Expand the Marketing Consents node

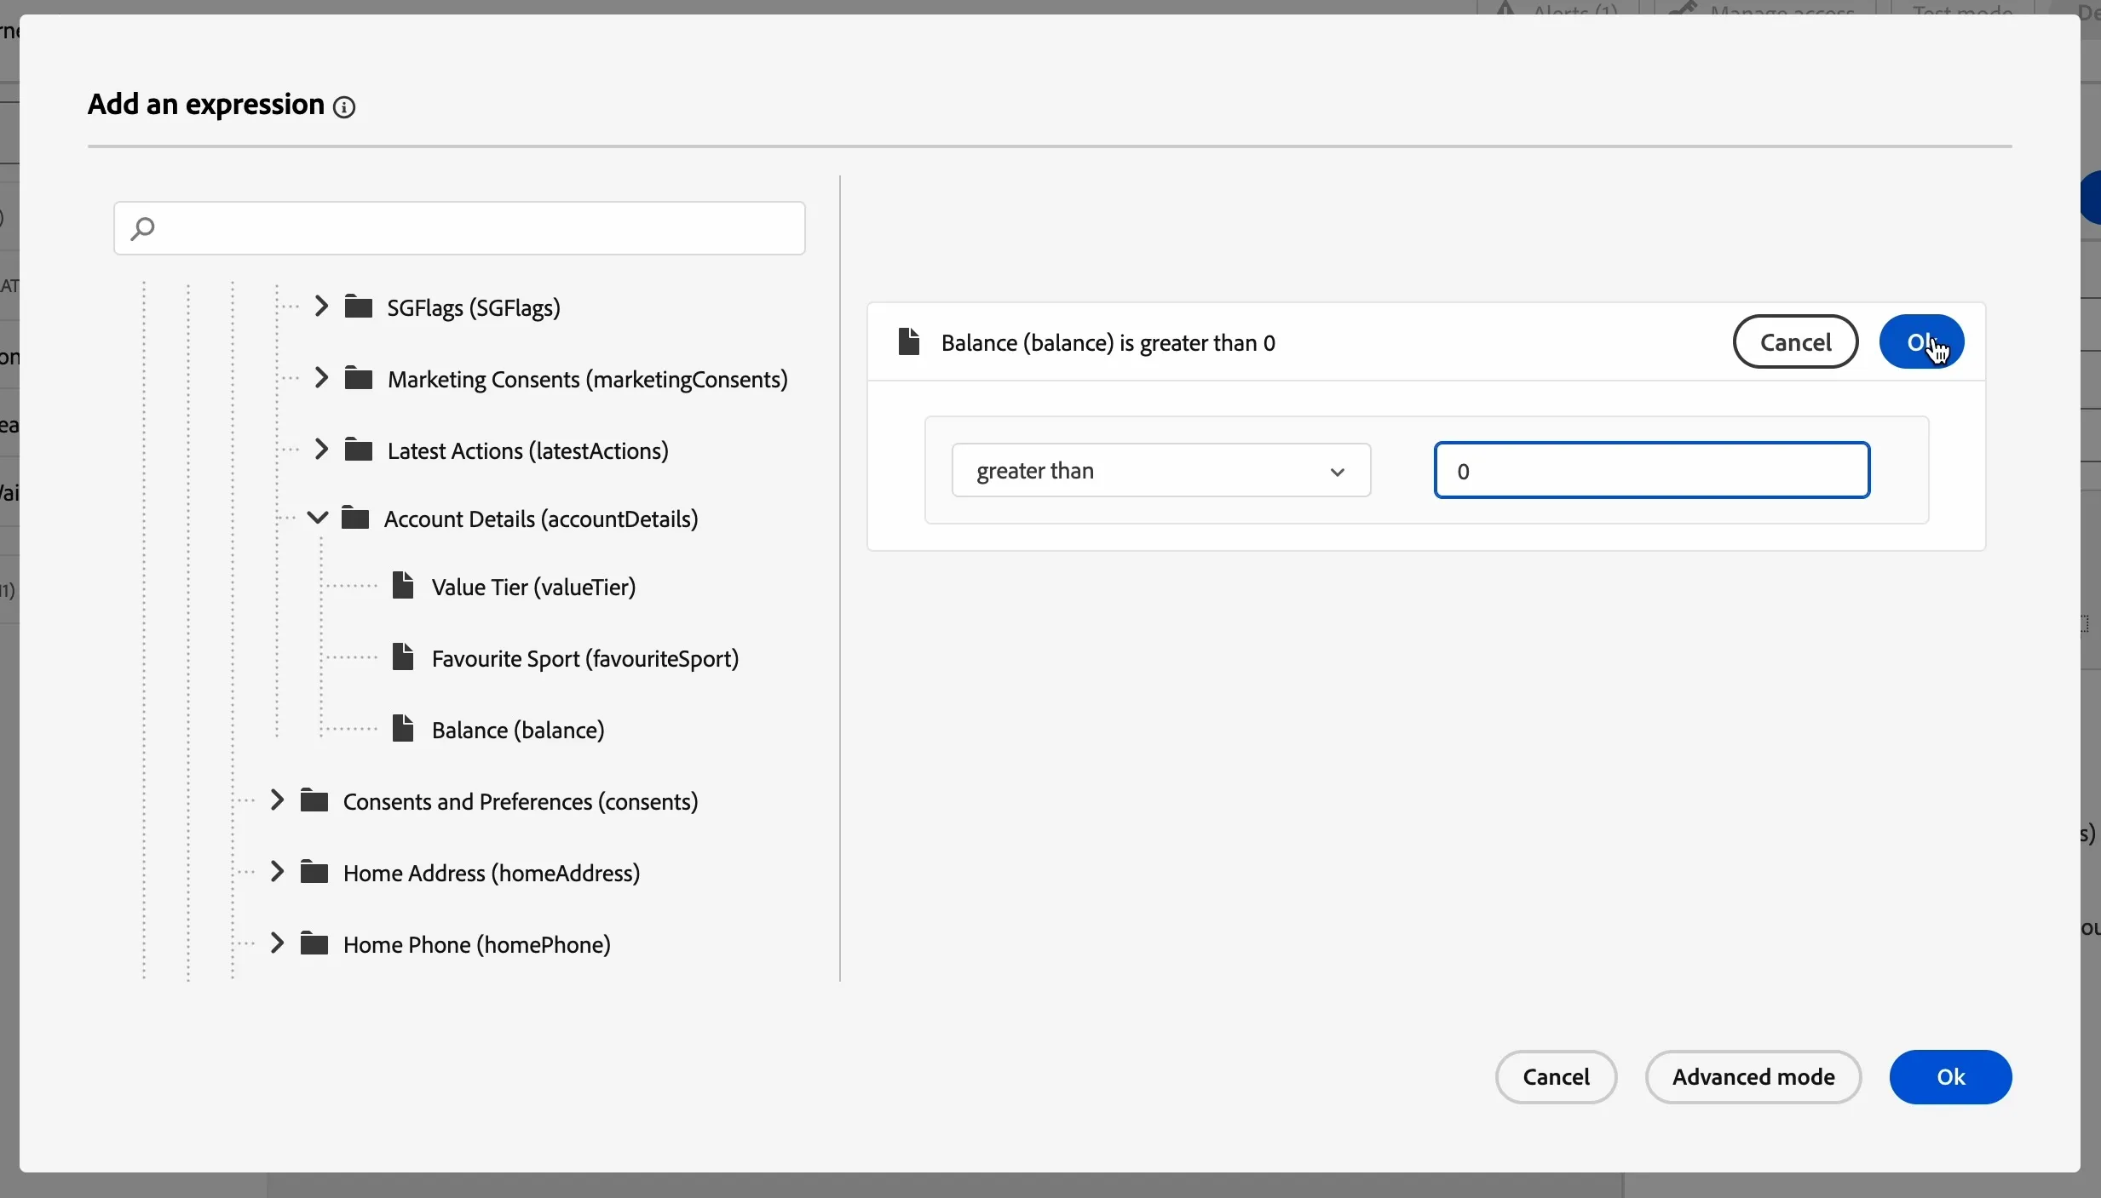point(321,378)
